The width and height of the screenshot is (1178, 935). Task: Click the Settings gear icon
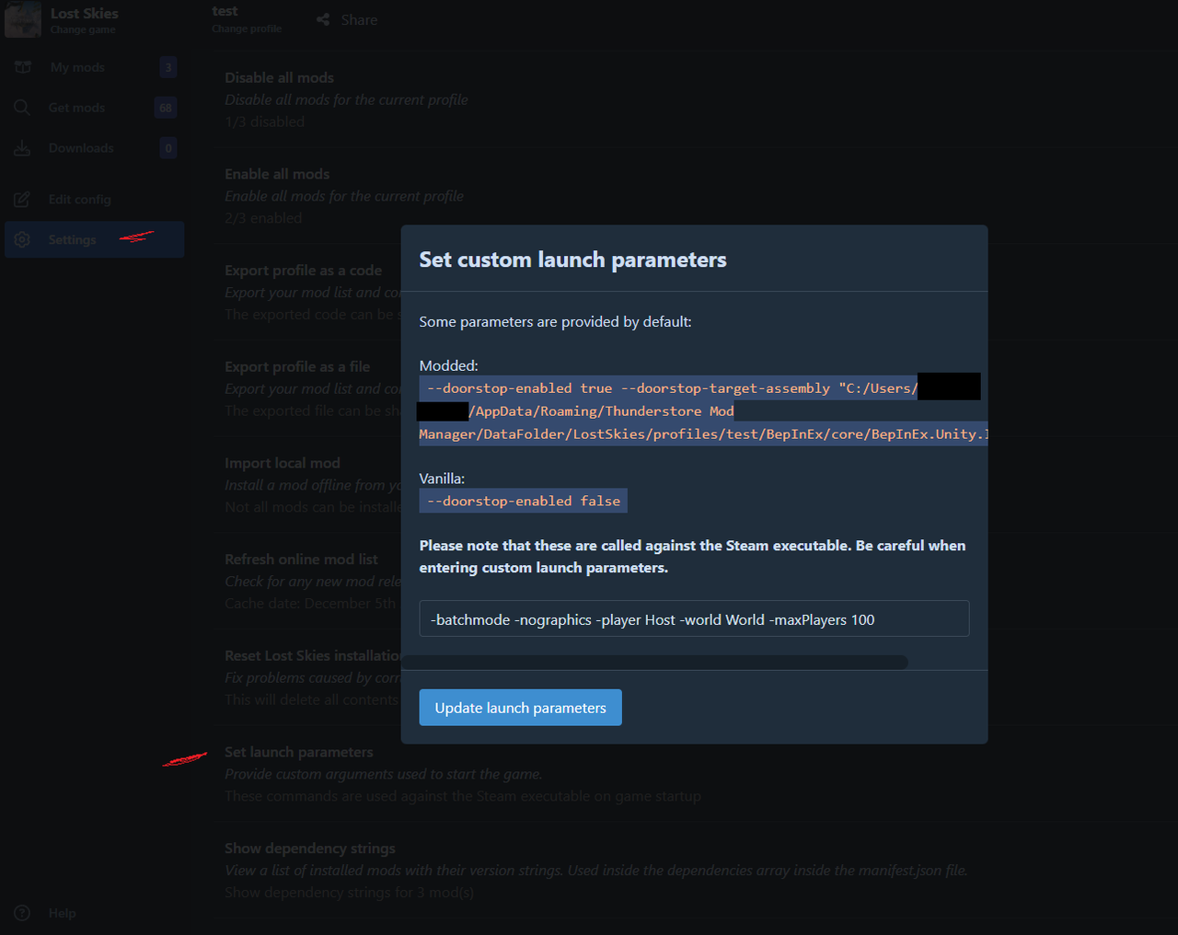[22, 239]
